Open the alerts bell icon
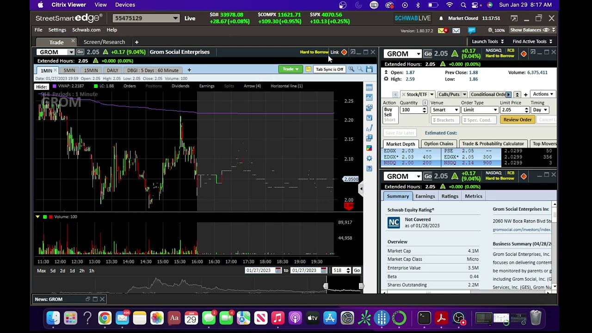 441,18
